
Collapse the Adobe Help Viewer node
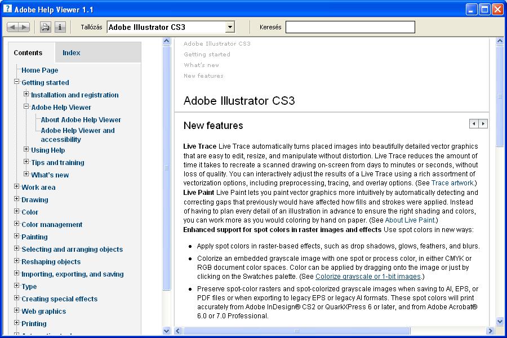click(x=26, y=106)
